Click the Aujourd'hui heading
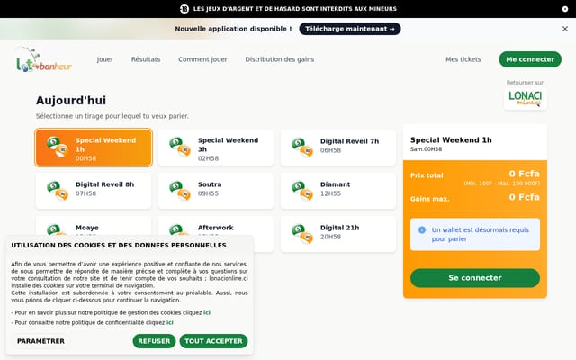This screenshot has height=360, width=576. click(71, 100)
